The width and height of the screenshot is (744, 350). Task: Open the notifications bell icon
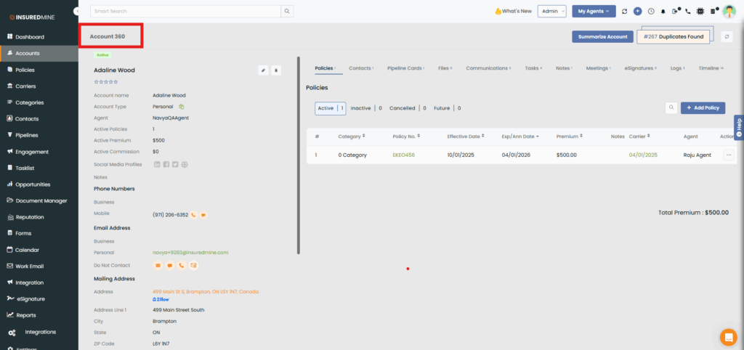click(663, 12)
